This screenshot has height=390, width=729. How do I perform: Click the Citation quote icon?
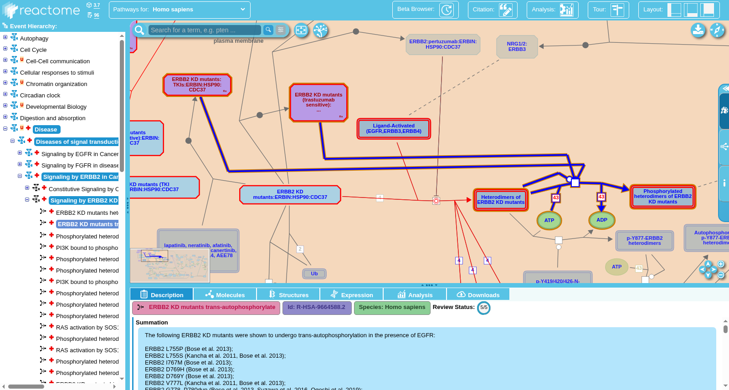pos(505,10)
